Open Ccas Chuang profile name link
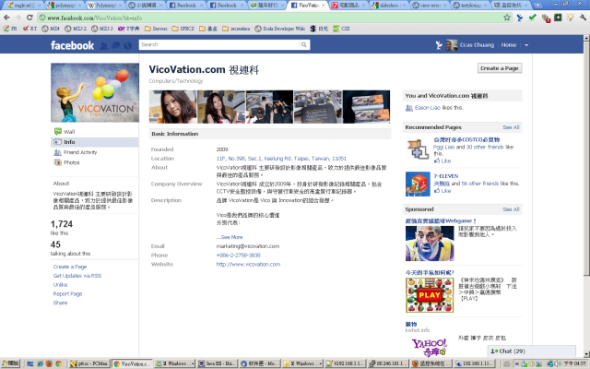Viewport: 590px width, 369px height. [477, 45]
